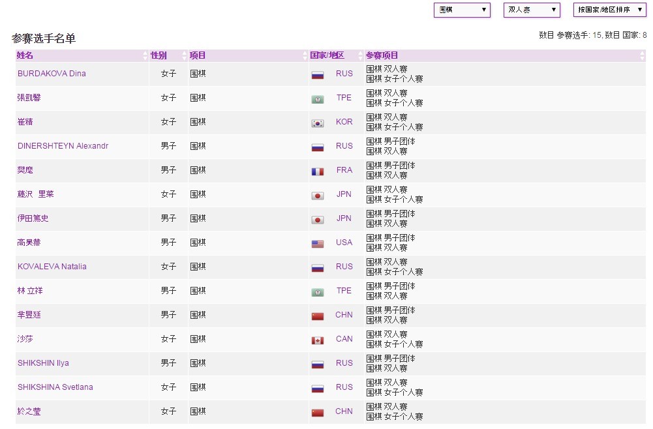Click CAN country code link
This screenshot has width=653, height=429.
tap(344, 339)
